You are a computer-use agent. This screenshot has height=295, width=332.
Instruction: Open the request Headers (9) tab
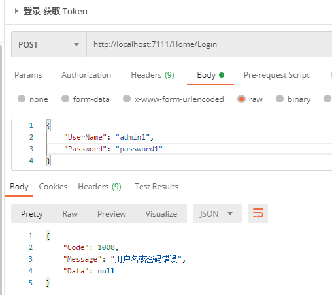coord(152,75)
